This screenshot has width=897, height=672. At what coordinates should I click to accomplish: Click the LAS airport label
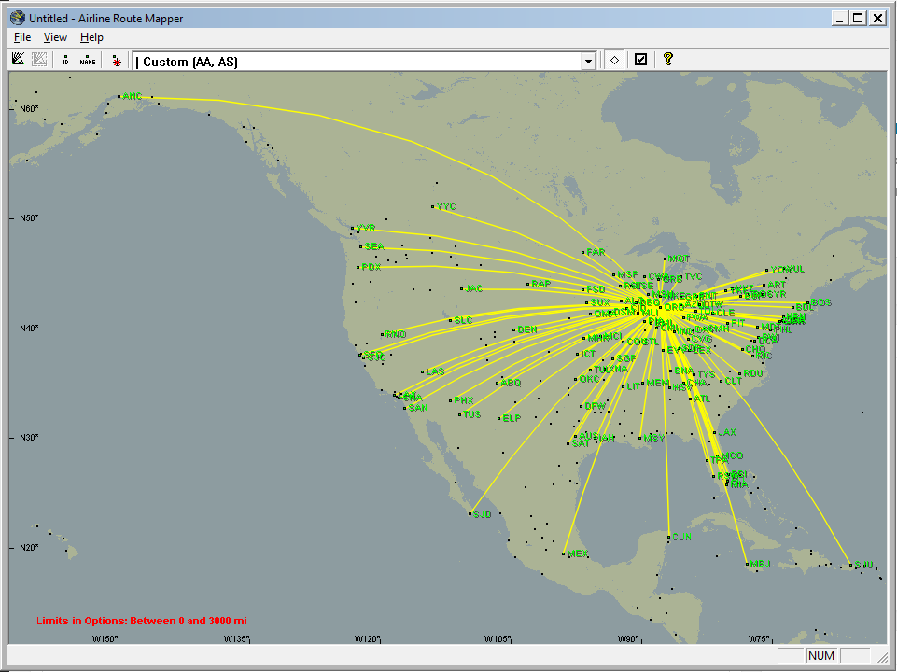click(x=435, y=371)
